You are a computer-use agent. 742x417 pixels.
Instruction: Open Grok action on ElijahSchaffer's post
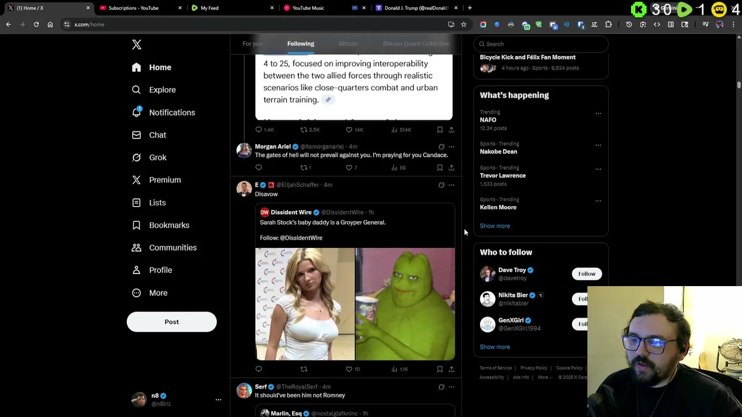pos(441,185)
